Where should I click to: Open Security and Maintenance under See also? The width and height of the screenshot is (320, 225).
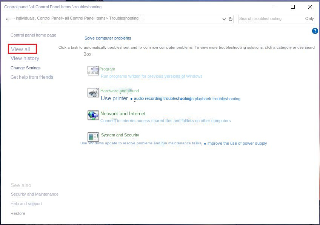click(x=35, y=194)
